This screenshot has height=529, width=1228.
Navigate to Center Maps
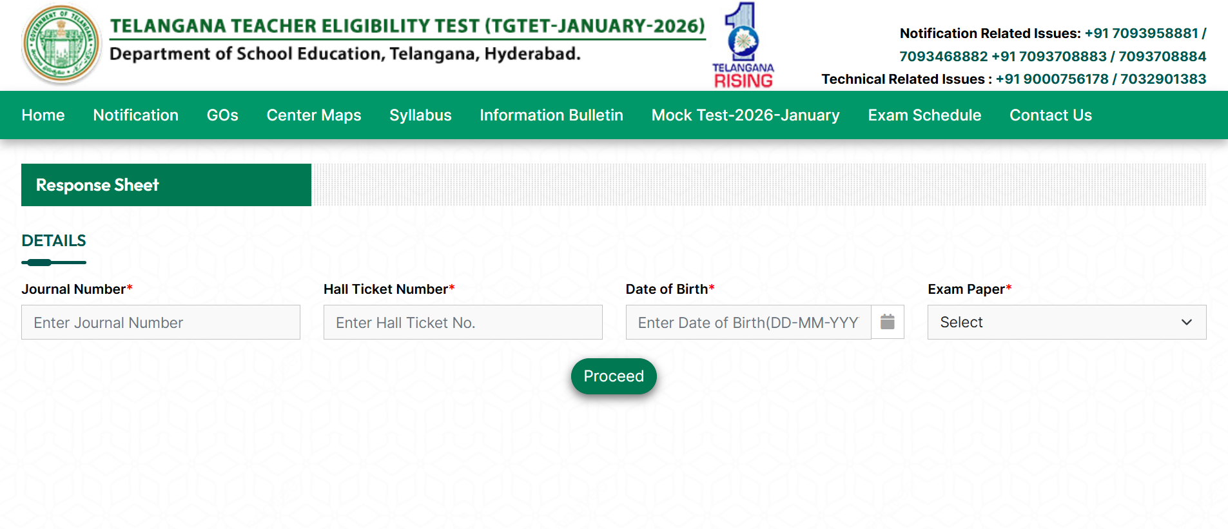(x=314, y=115)
